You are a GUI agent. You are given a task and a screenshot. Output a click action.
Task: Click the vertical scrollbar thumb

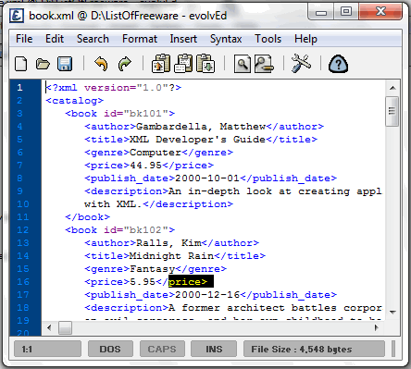click(x=392, y=111)
